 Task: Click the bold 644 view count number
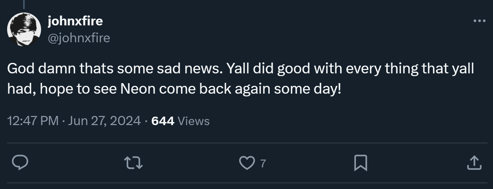pyautogui.click(x=163, y=121)
